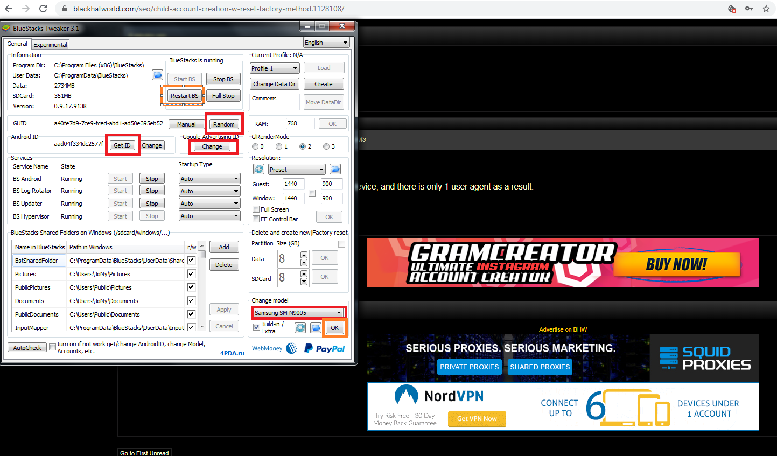Toggle the Build-in / Extra checkbox

(x=256, y=327)
